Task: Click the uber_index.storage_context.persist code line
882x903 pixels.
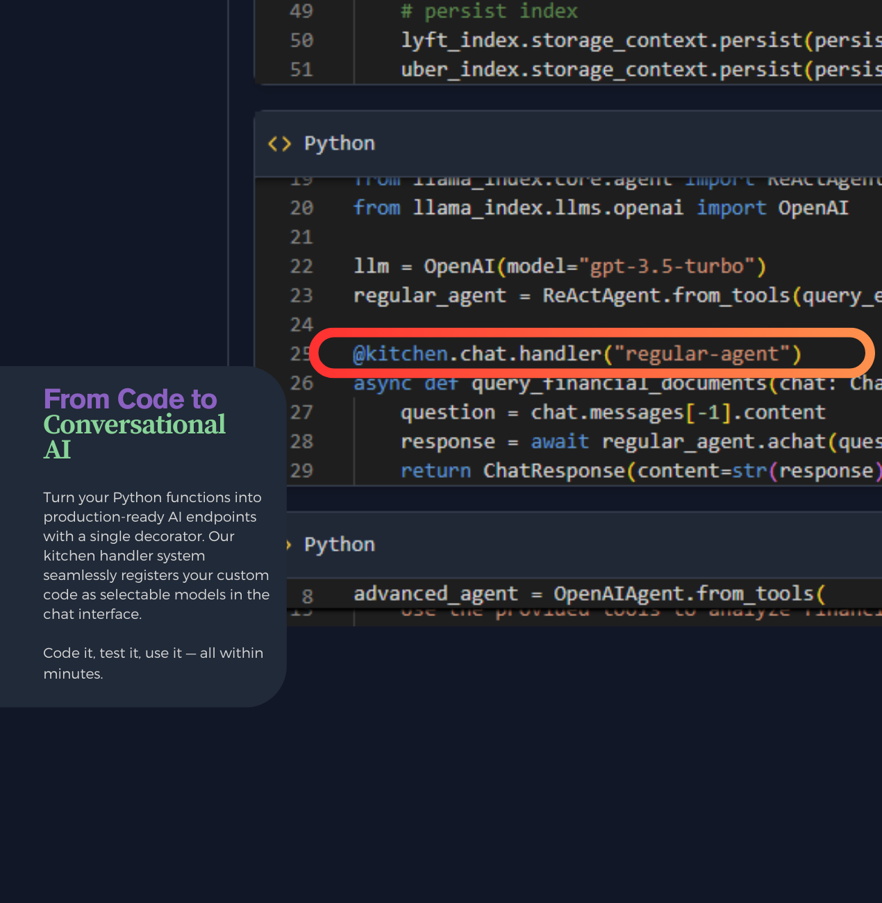Action: pos(641,69)
